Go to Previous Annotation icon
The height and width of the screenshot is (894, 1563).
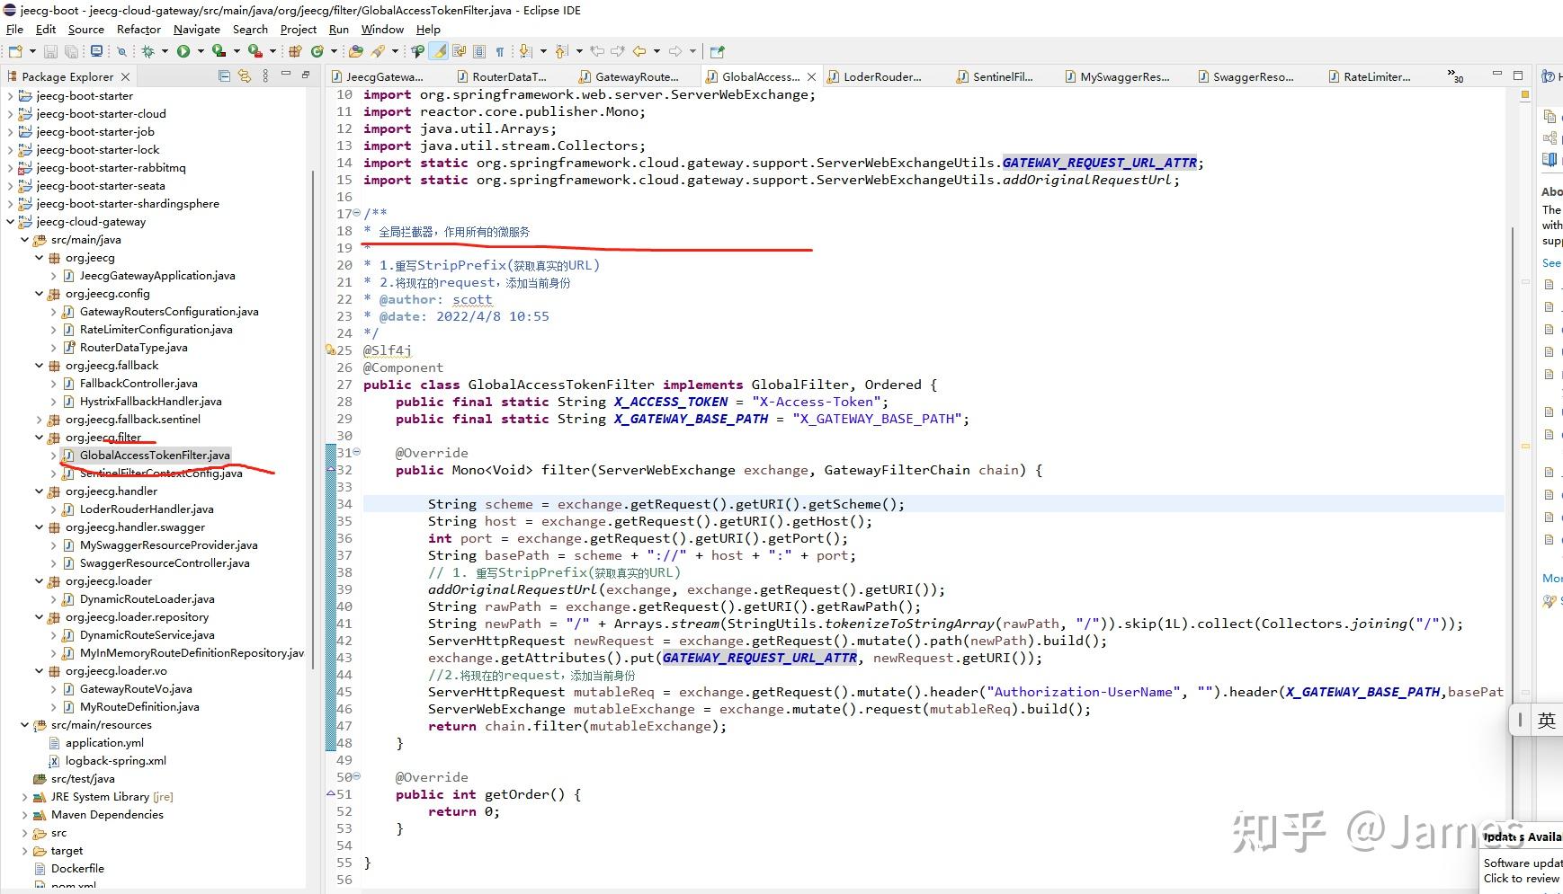tap(561, 51)
